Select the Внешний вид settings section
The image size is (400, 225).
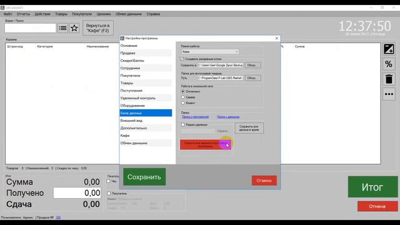146,121
